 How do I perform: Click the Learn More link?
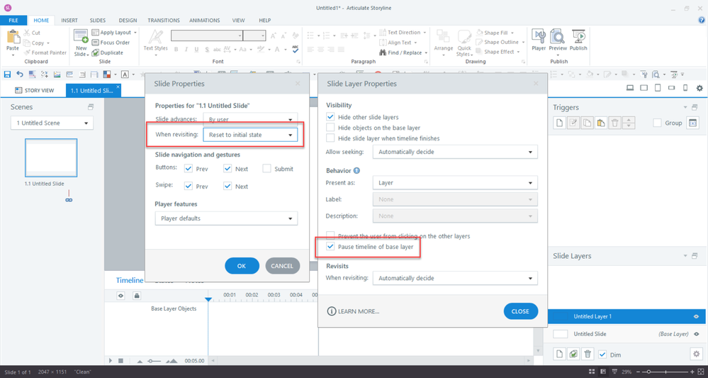click(x=354, y=311)
